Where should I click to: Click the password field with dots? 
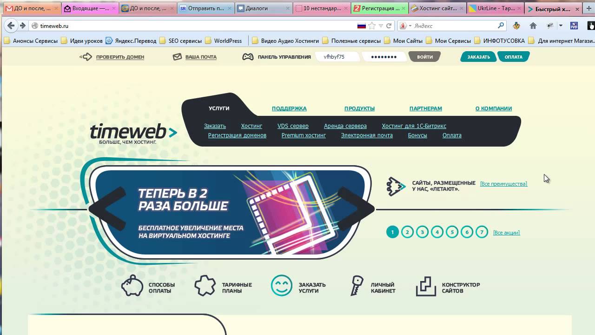[384, 57]
